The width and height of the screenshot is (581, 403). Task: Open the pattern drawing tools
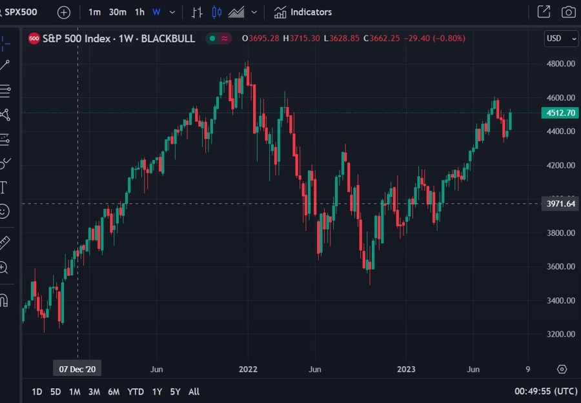click(x=5, y=115)
